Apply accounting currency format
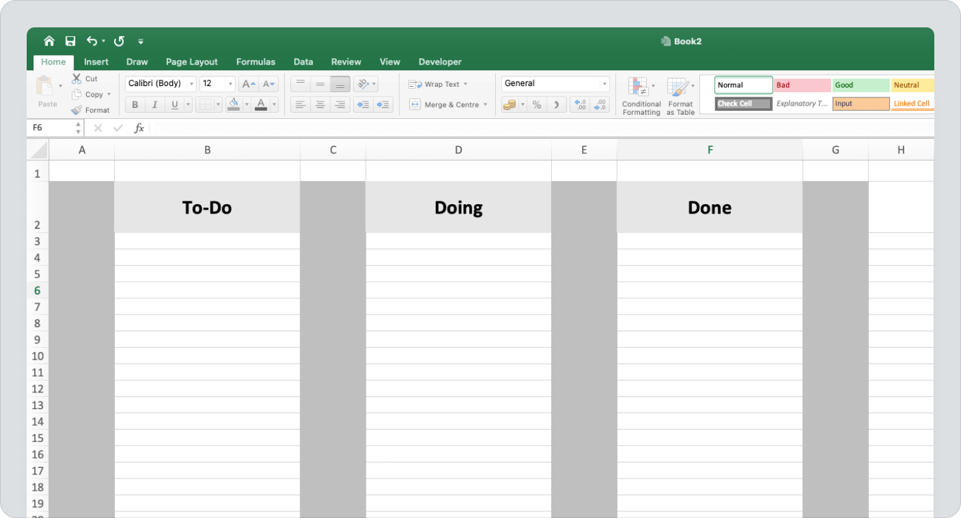The height and width of the screenshot is (518, 961). 511,105
